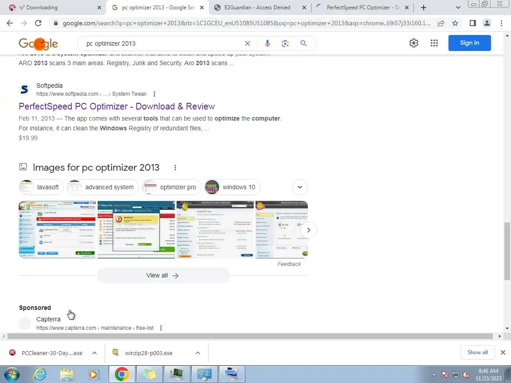
Task: Open File Explorer from taskbar
Action: tap(67, 374)
